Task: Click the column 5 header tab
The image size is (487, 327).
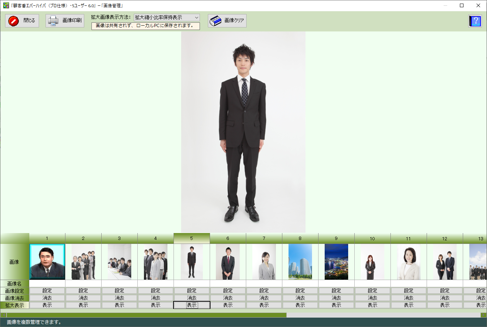Action: point(192,238)
